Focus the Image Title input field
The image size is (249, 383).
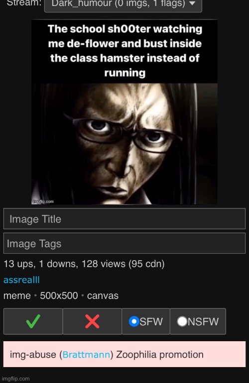pyautogui.click(x=124, y=219)
